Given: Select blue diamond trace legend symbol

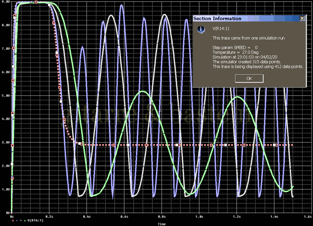Looking at the screenshot, I should click(17, 220).
